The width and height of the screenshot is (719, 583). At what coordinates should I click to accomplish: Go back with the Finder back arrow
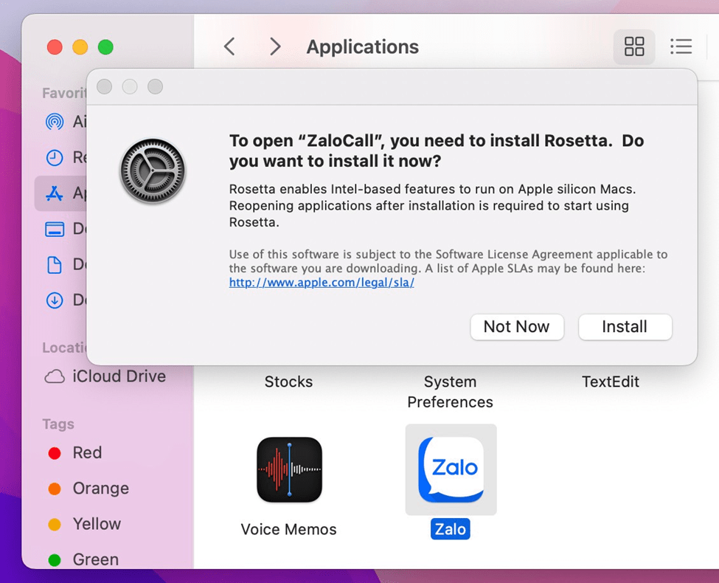229,47
